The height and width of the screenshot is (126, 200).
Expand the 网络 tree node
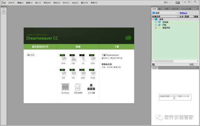156,25
